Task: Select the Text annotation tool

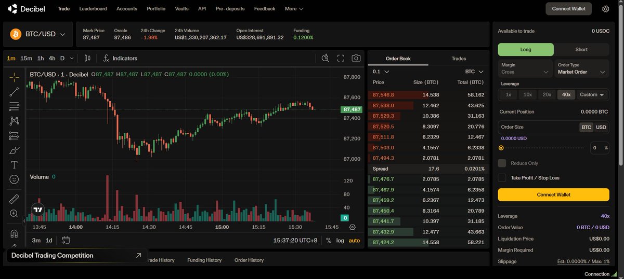Action: tap(14, 165)
